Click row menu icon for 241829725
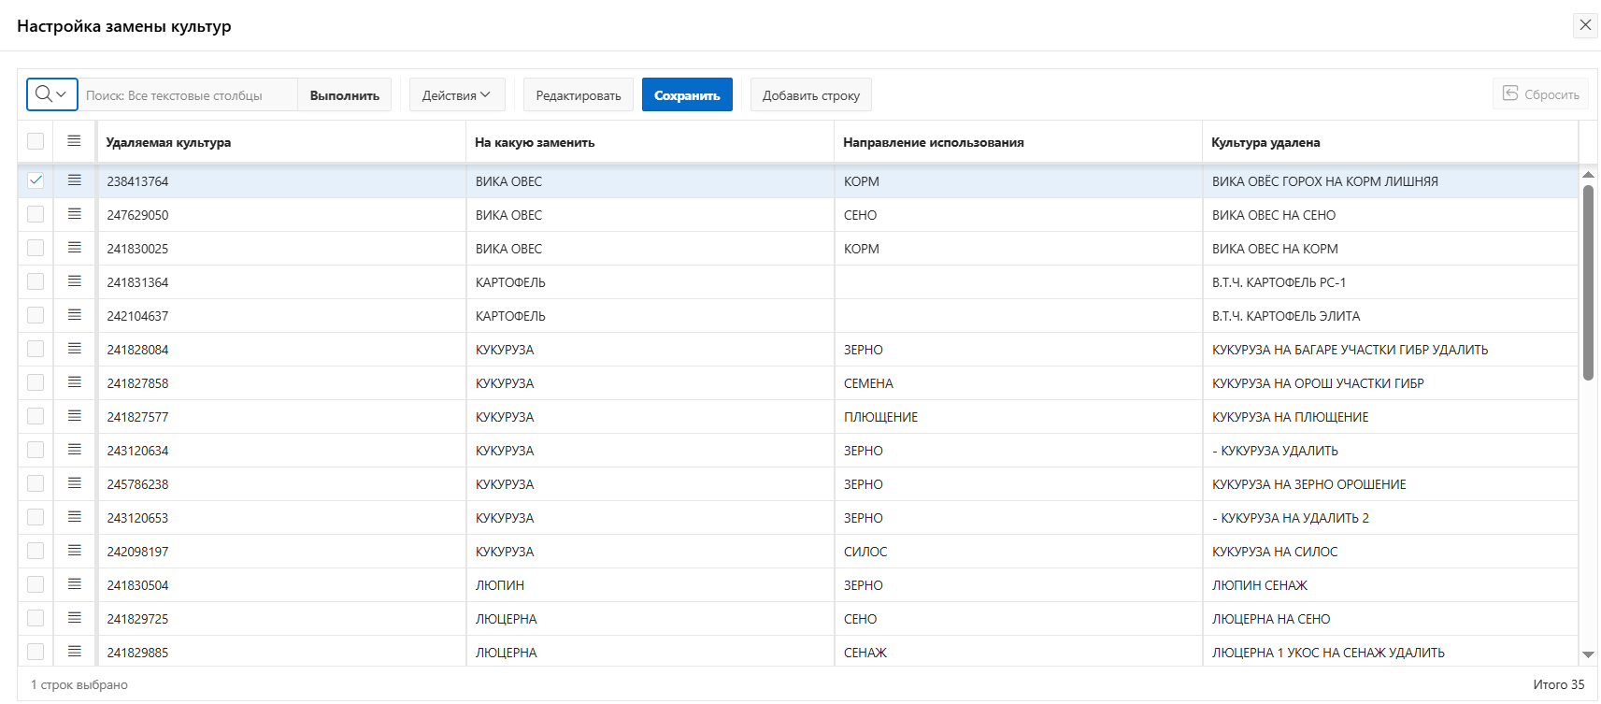Image resolution: width=1601 pixels, height=704 pixels. point(75,618)
